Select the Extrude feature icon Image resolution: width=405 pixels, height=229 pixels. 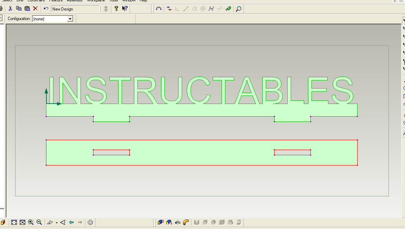[x=160, y=222]
